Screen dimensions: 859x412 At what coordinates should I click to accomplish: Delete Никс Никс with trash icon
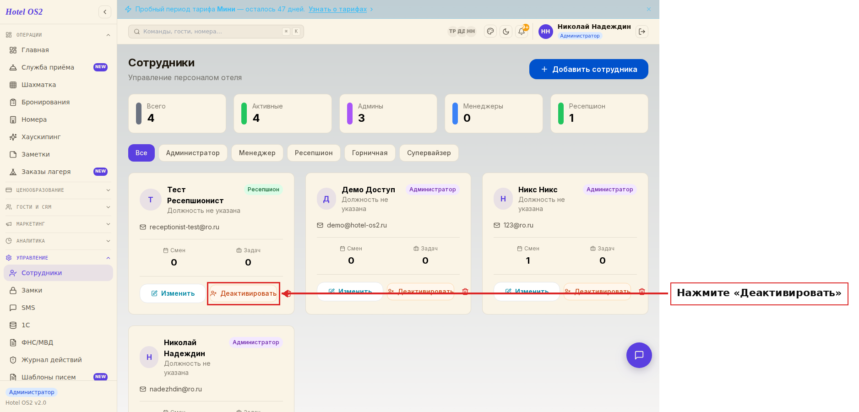642,292
